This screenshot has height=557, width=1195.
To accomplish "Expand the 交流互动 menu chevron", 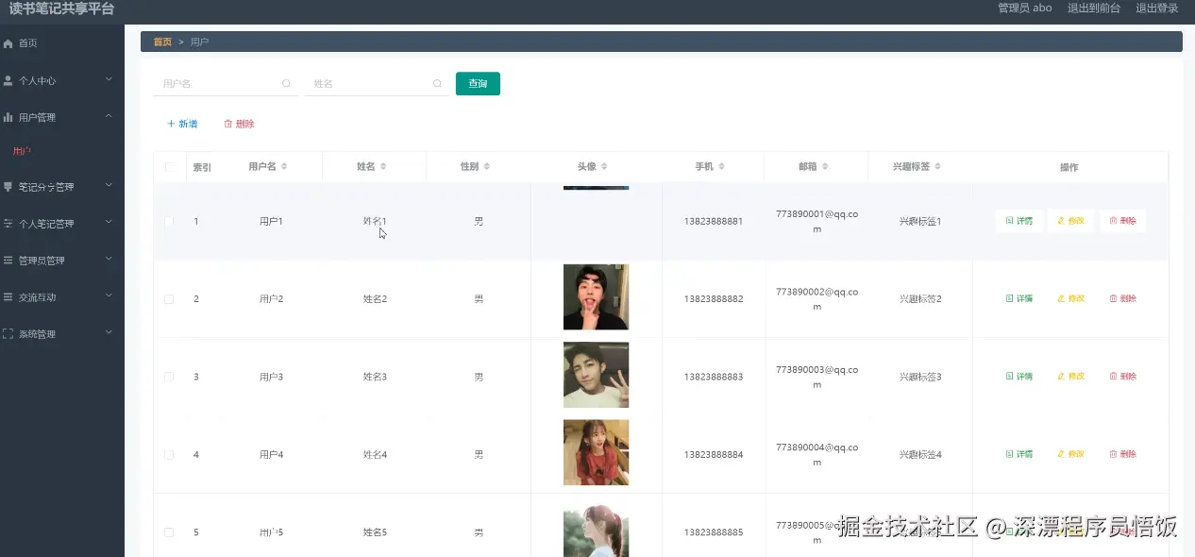I will (109, 295).
